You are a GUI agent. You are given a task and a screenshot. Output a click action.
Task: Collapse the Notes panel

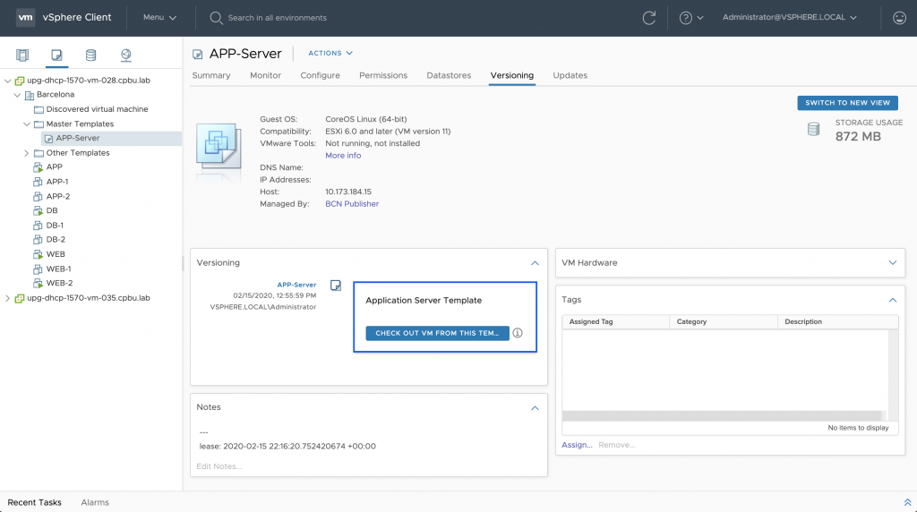pyautogui.click(x=535, y=407)
